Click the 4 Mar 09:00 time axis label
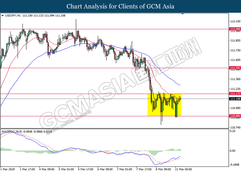This screenshot has height=172, width=241. [x=47, y=169]
